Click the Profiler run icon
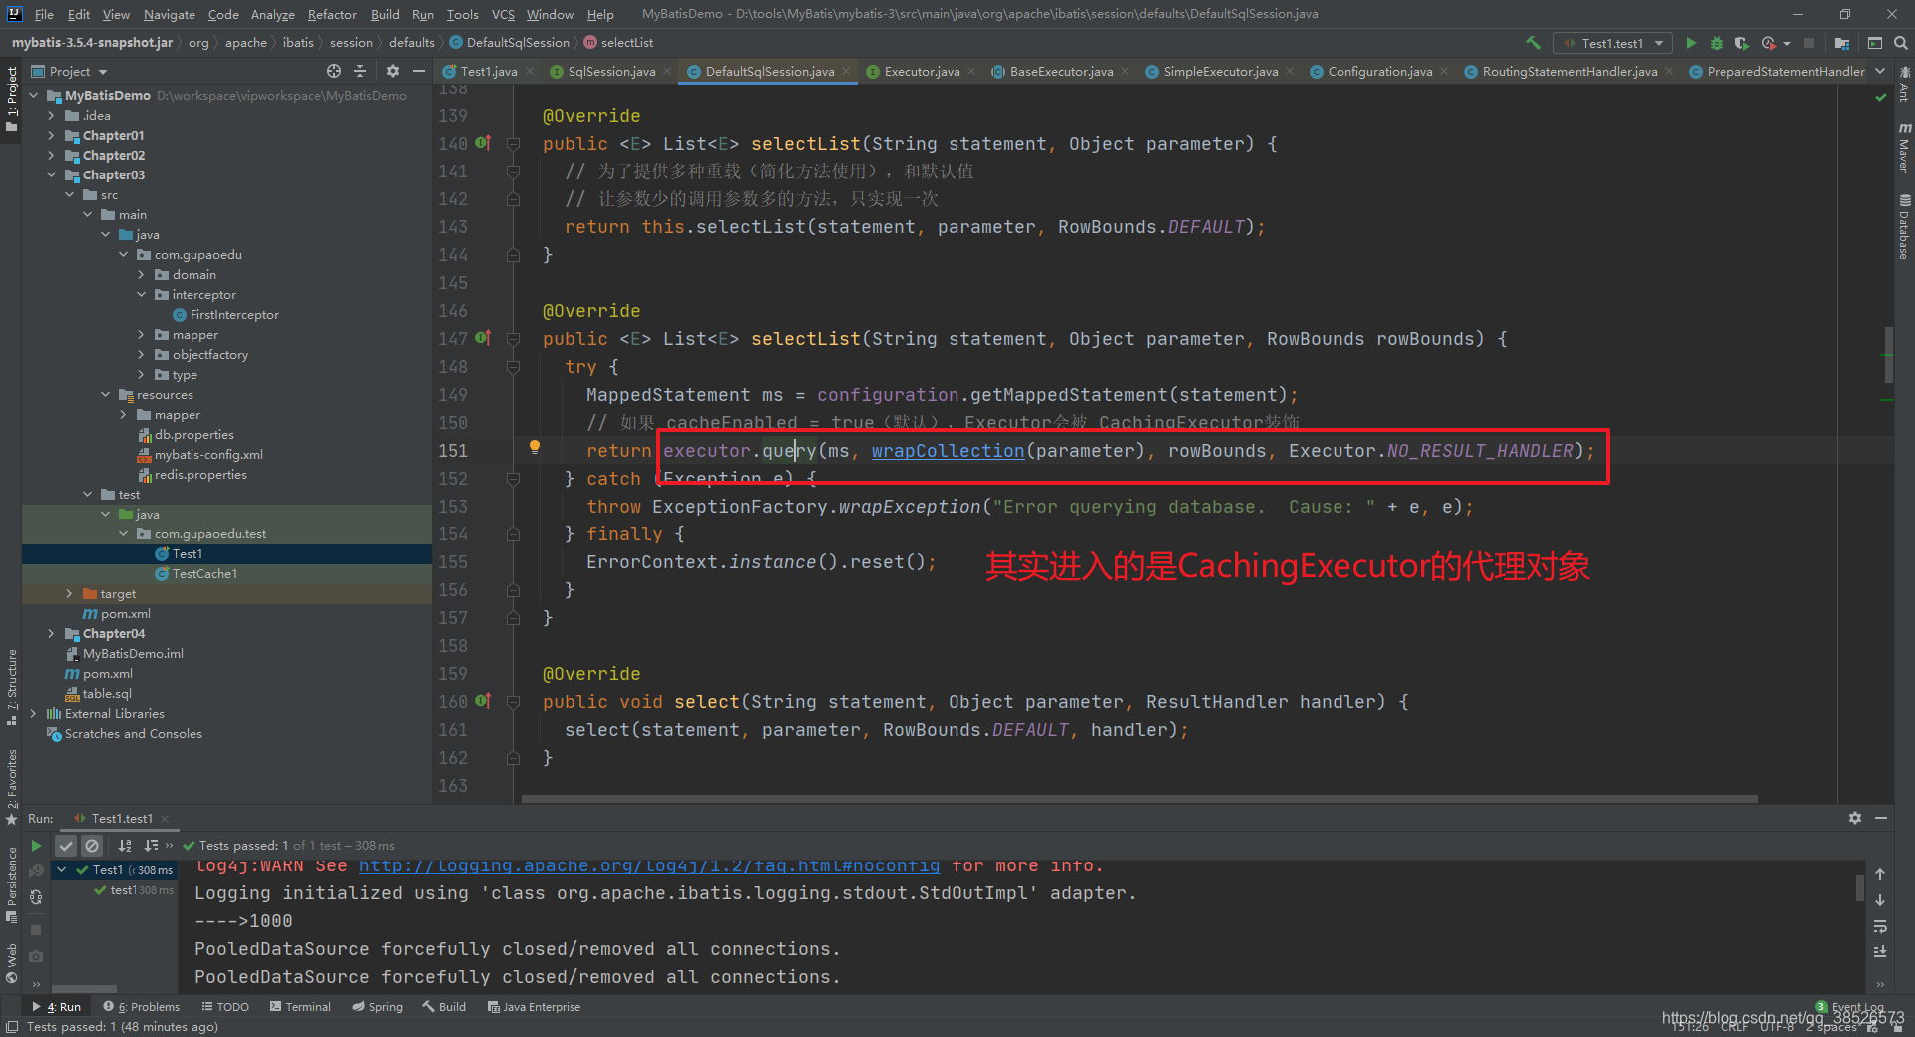The image size is (1915, 1037). [x=1769, y=43]
